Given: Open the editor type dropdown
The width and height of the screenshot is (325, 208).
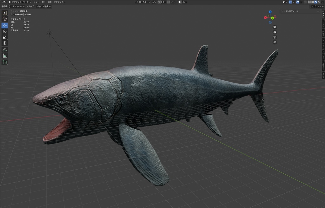Looking at the screenshot, I should (x=4, y=2).
